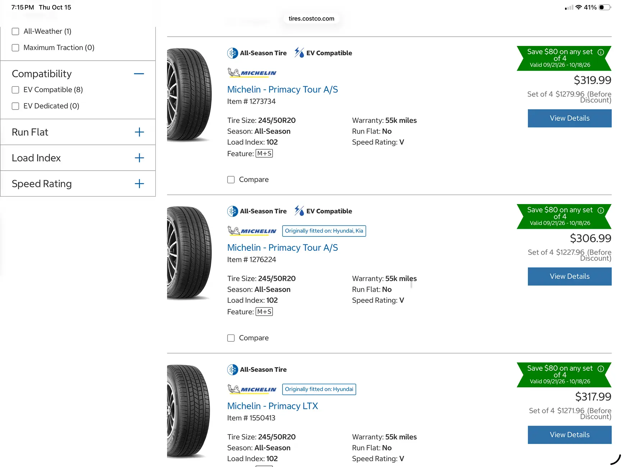Expand the Load Index filter section
Screen dimensions: 623x467
[x=139, y=158]
